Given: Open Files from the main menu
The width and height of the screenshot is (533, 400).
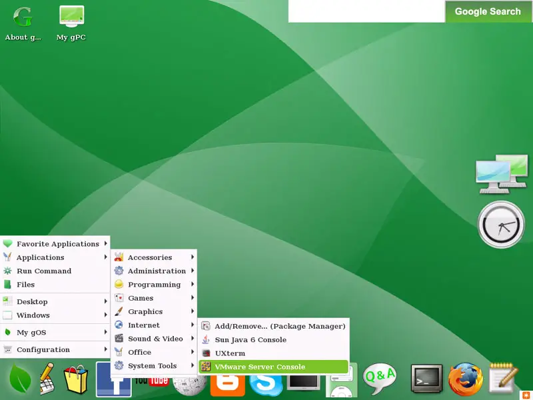Looking at the screenshot, I should click(x=55, y=285).
